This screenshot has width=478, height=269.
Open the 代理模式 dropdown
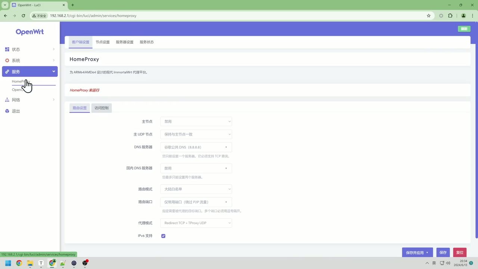point(196,223)
